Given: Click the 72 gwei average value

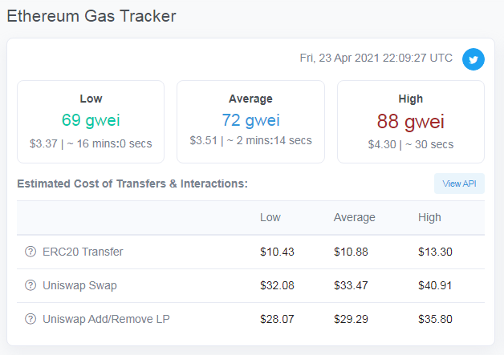Looking at the screenshot, I should point(250,120).
